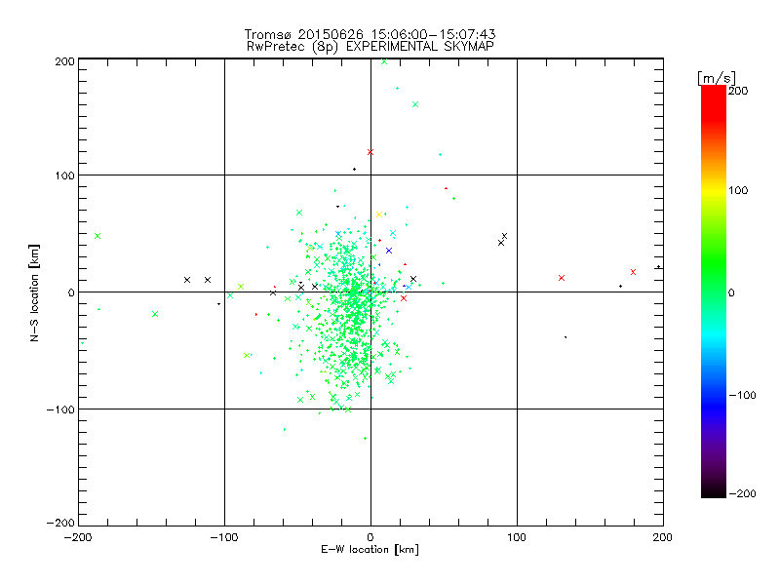Click the N-S axis '200' tick label

(x=64, y=61)
